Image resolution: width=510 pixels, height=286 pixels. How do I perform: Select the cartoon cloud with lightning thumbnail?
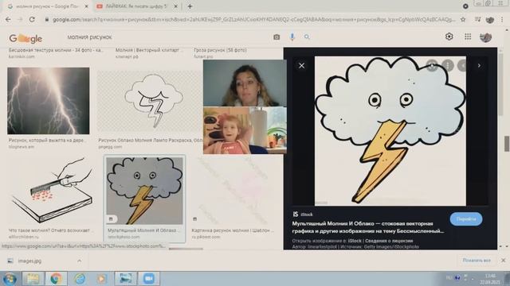click(x=145, y=191)
